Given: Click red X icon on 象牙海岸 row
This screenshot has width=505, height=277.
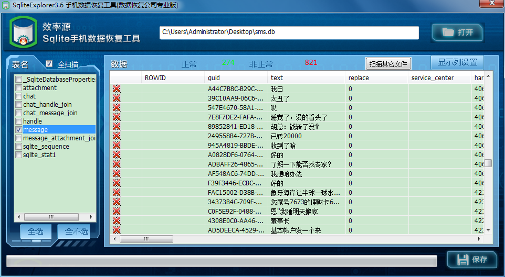Looking at the screenshot, I should (116, 193).
